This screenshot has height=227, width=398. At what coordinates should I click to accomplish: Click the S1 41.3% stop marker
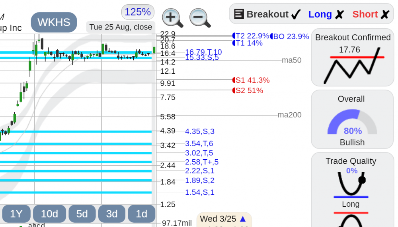[x=251, y=80]
